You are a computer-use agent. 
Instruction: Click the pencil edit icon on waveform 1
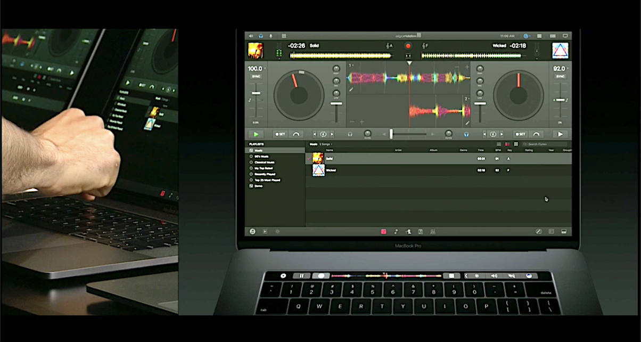(x=351, y=90)
